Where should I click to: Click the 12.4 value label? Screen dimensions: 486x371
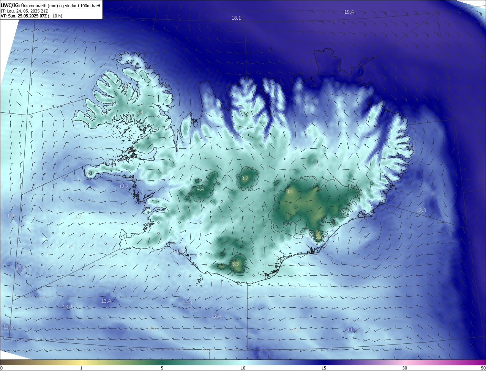click(216, 316)
